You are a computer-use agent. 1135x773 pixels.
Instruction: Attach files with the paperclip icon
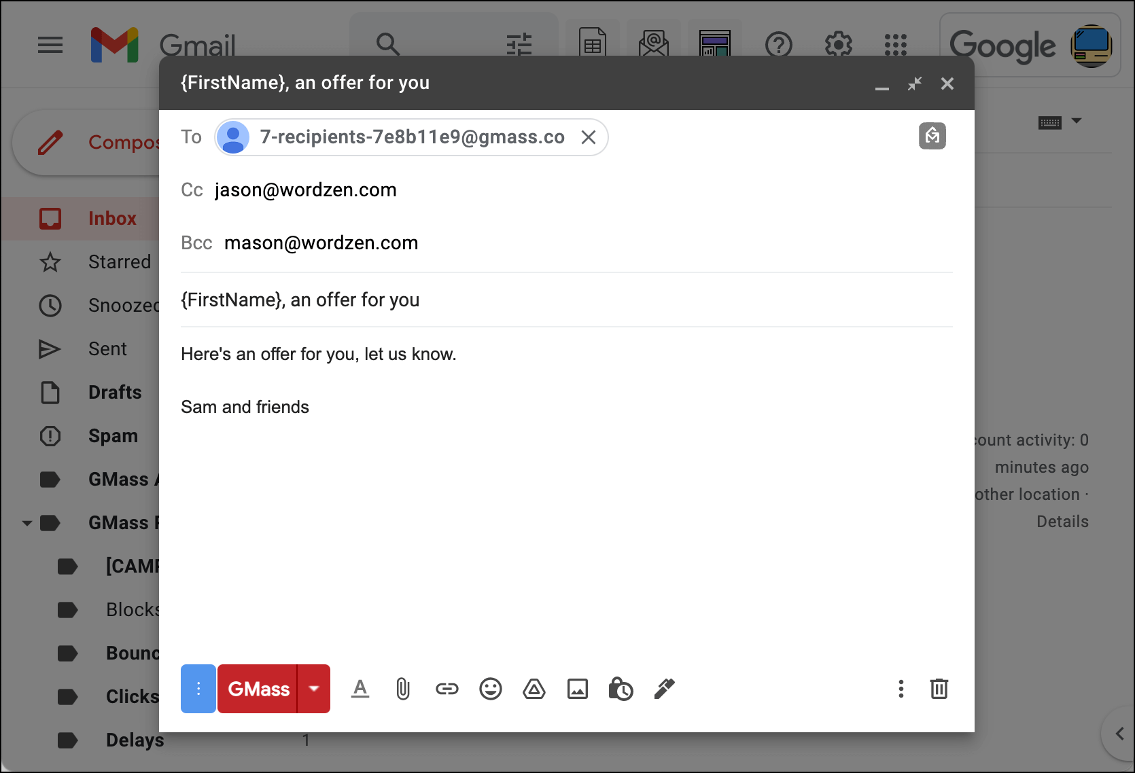pyautogui.click(x=403, y=689)
